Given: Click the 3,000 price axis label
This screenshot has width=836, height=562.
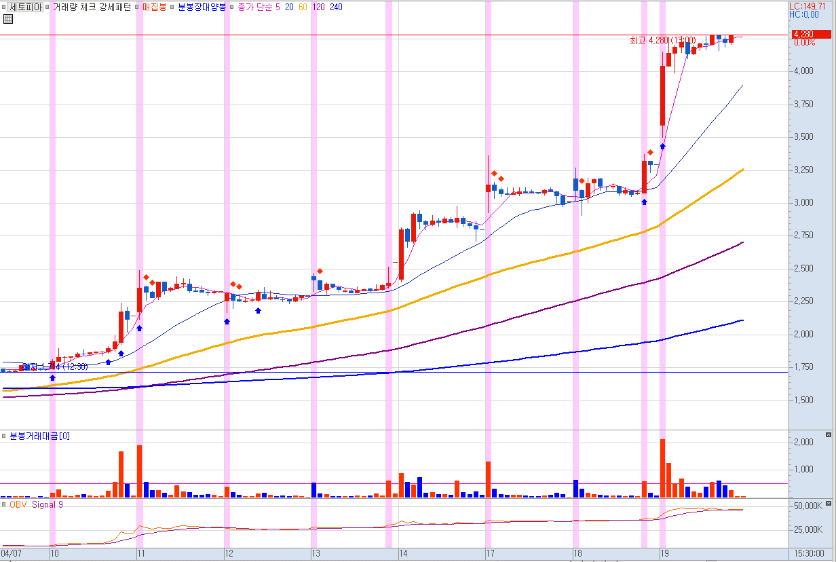Looking at the screenshot, I should point(804,203).
